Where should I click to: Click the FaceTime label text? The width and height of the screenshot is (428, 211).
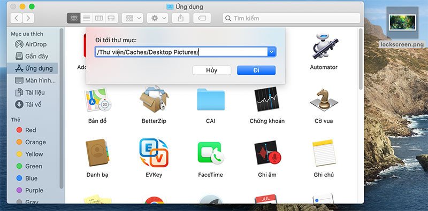click(210, 175)
